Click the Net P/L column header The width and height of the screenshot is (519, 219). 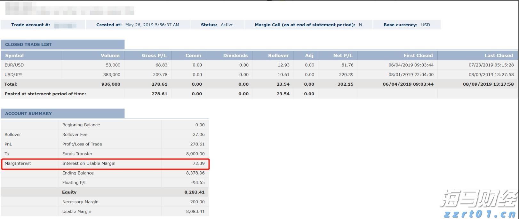coord(343,55)
